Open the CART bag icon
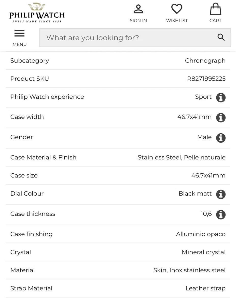Screen dimensions: 236x306 pyautogui.click(x=215, y=9)
